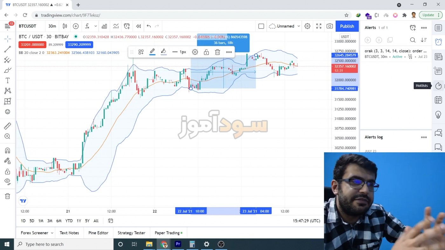Image resolution: width=445 pixels, height=250 pixels.
Task: Search alerts with magnifier icon
Action: pyautogui.click(x=413, y=40)
